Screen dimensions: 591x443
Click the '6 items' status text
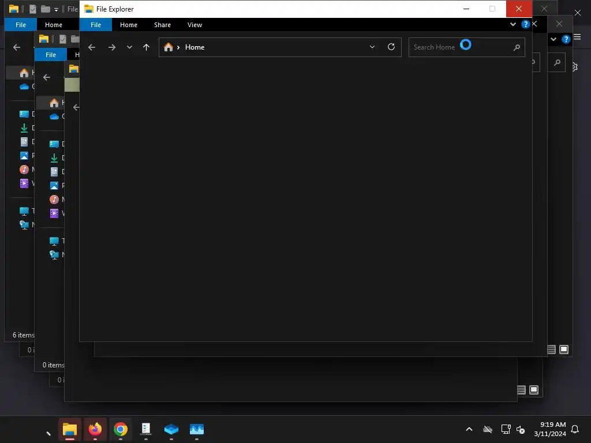pos(23,335)
